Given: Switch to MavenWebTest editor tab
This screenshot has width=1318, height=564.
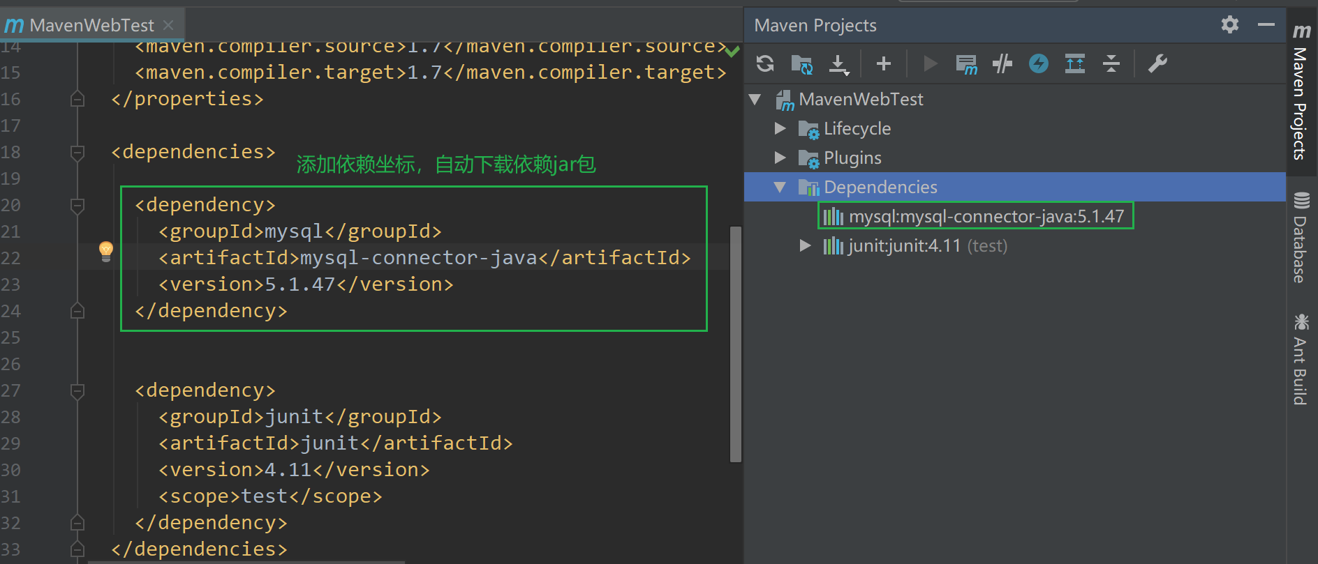Looking at the screenshot, I should [x=91, y=25].
